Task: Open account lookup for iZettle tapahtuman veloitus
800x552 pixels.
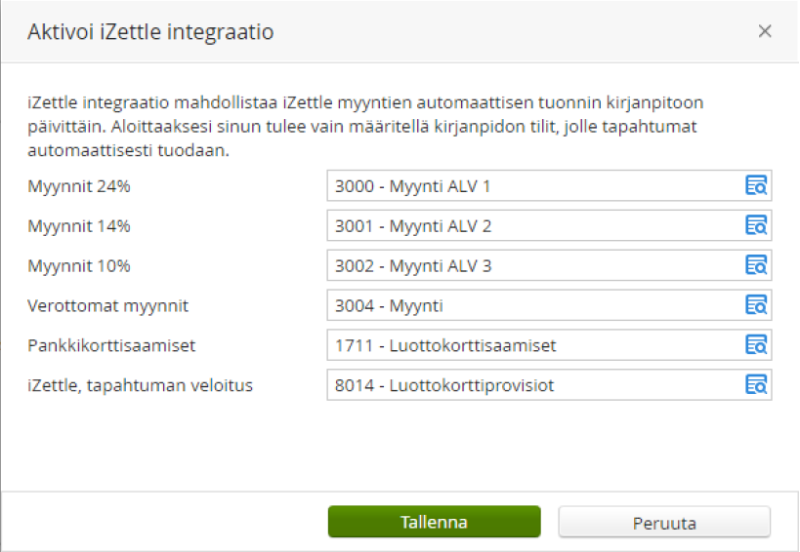Action: point(756,384)
